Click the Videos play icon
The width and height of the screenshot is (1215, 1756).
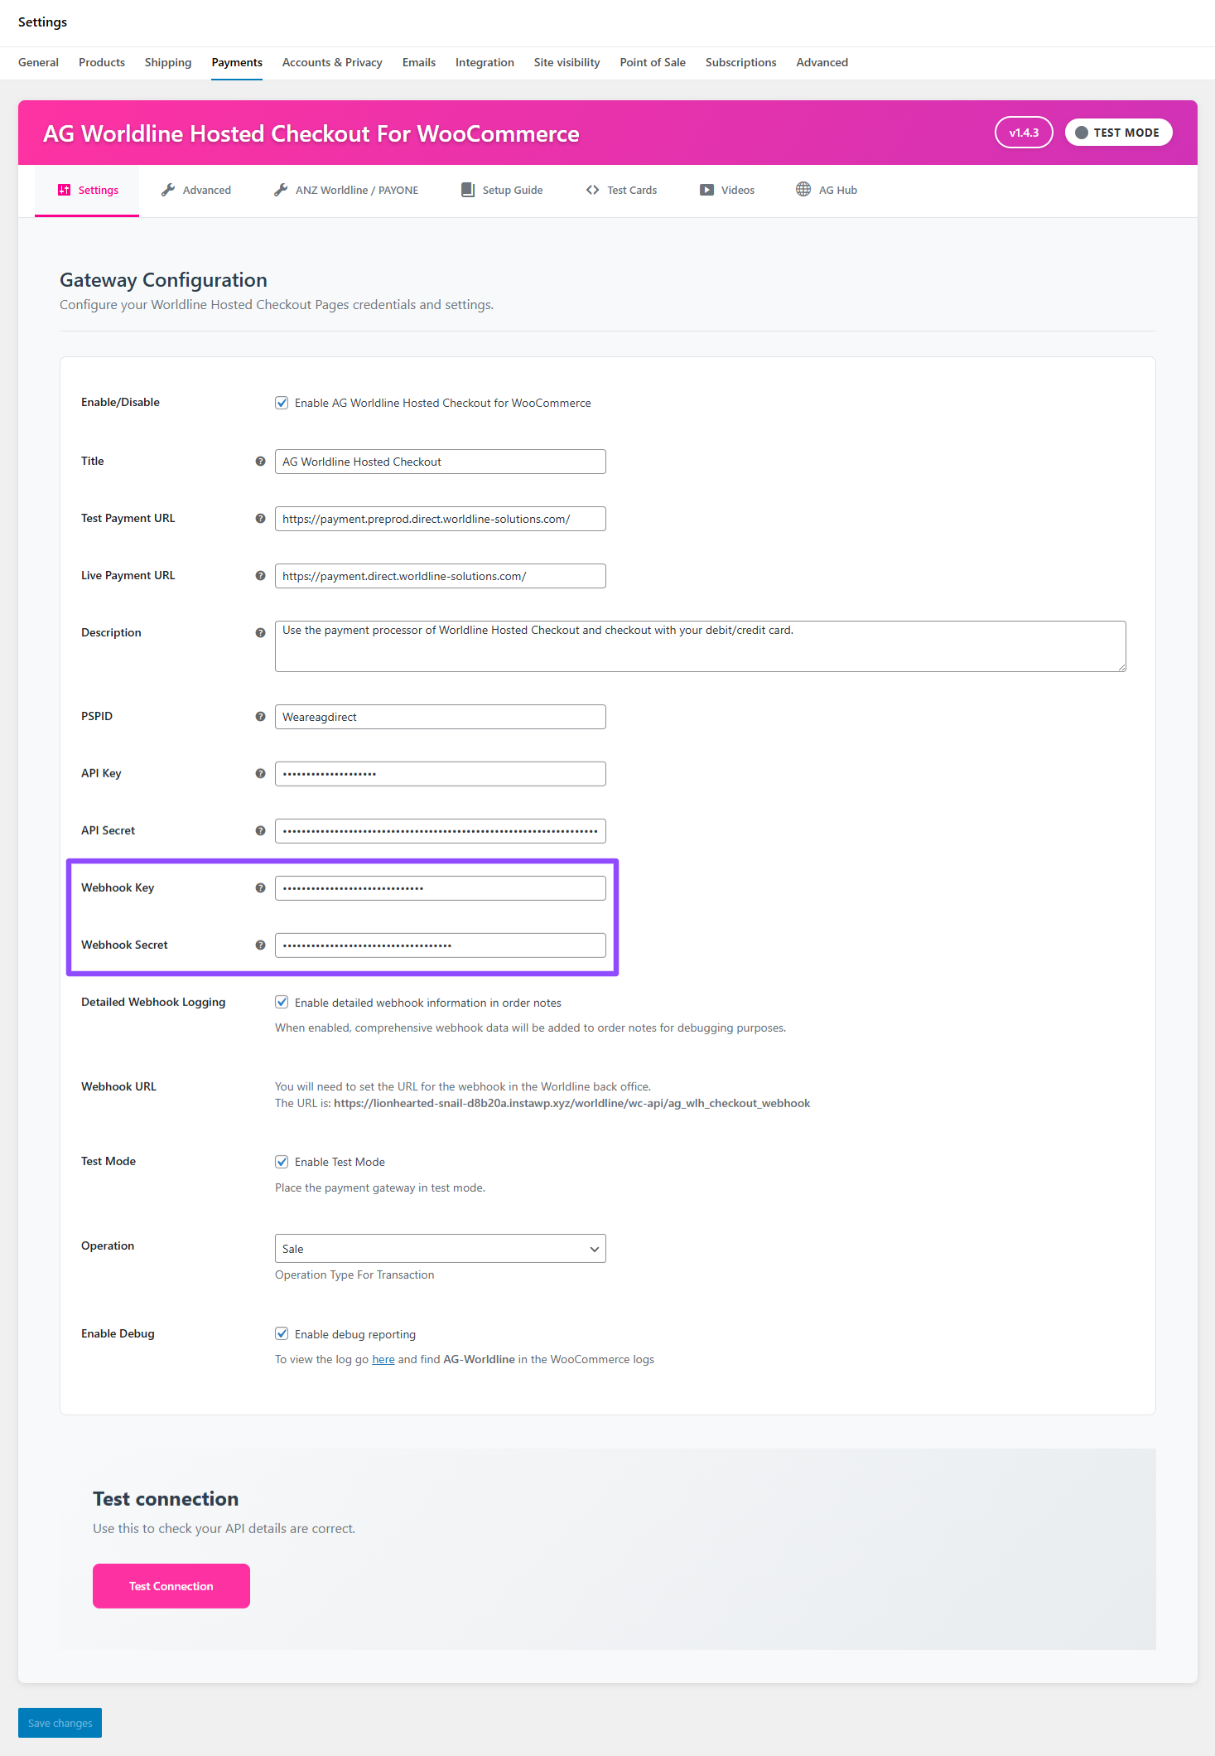click(x=706, y=190)
